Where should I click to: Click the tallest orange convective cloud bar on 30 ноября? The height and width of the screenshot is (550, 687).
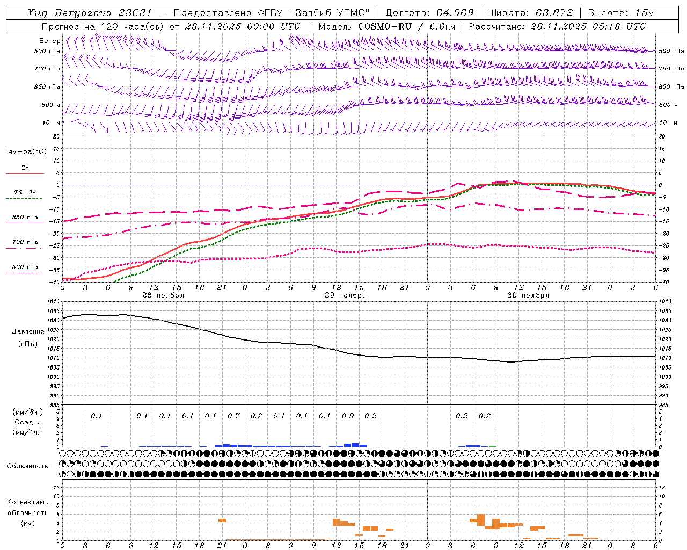[x=481, y=520]
